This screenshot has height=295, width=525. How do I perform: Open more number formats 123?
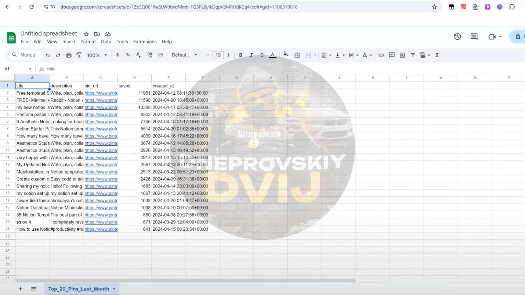(160, 55)
